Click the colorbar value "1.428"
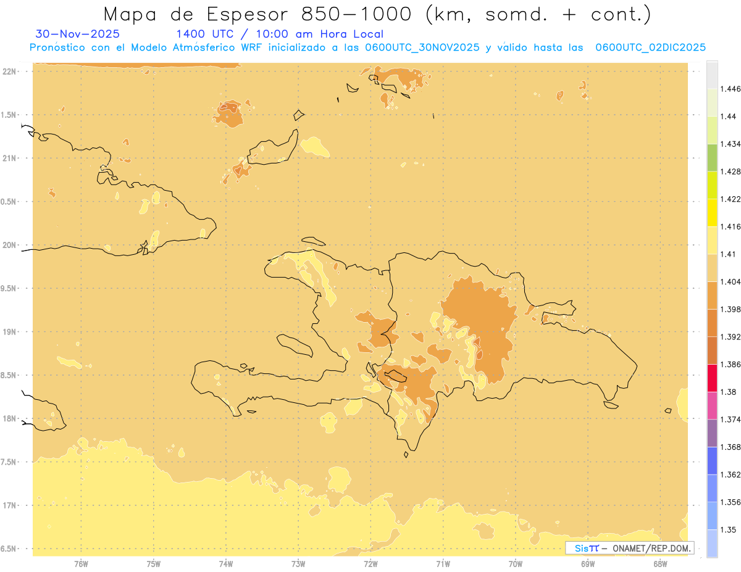The height and width of the screenshot is (572, 741). click(x=731, y=172)
